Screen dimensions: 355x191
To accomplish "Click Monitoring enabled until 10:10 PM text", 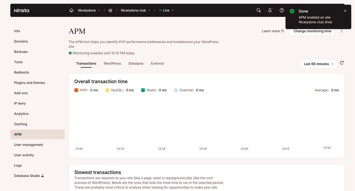I will (103, 53).
